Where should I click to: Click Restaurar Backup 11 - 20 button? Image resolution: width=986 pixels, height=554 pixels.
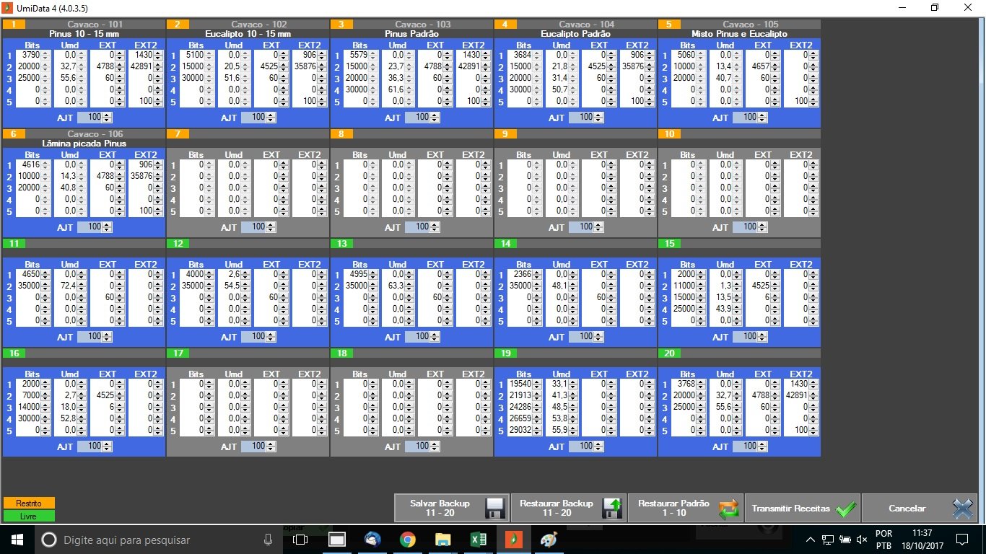[569, 508]
